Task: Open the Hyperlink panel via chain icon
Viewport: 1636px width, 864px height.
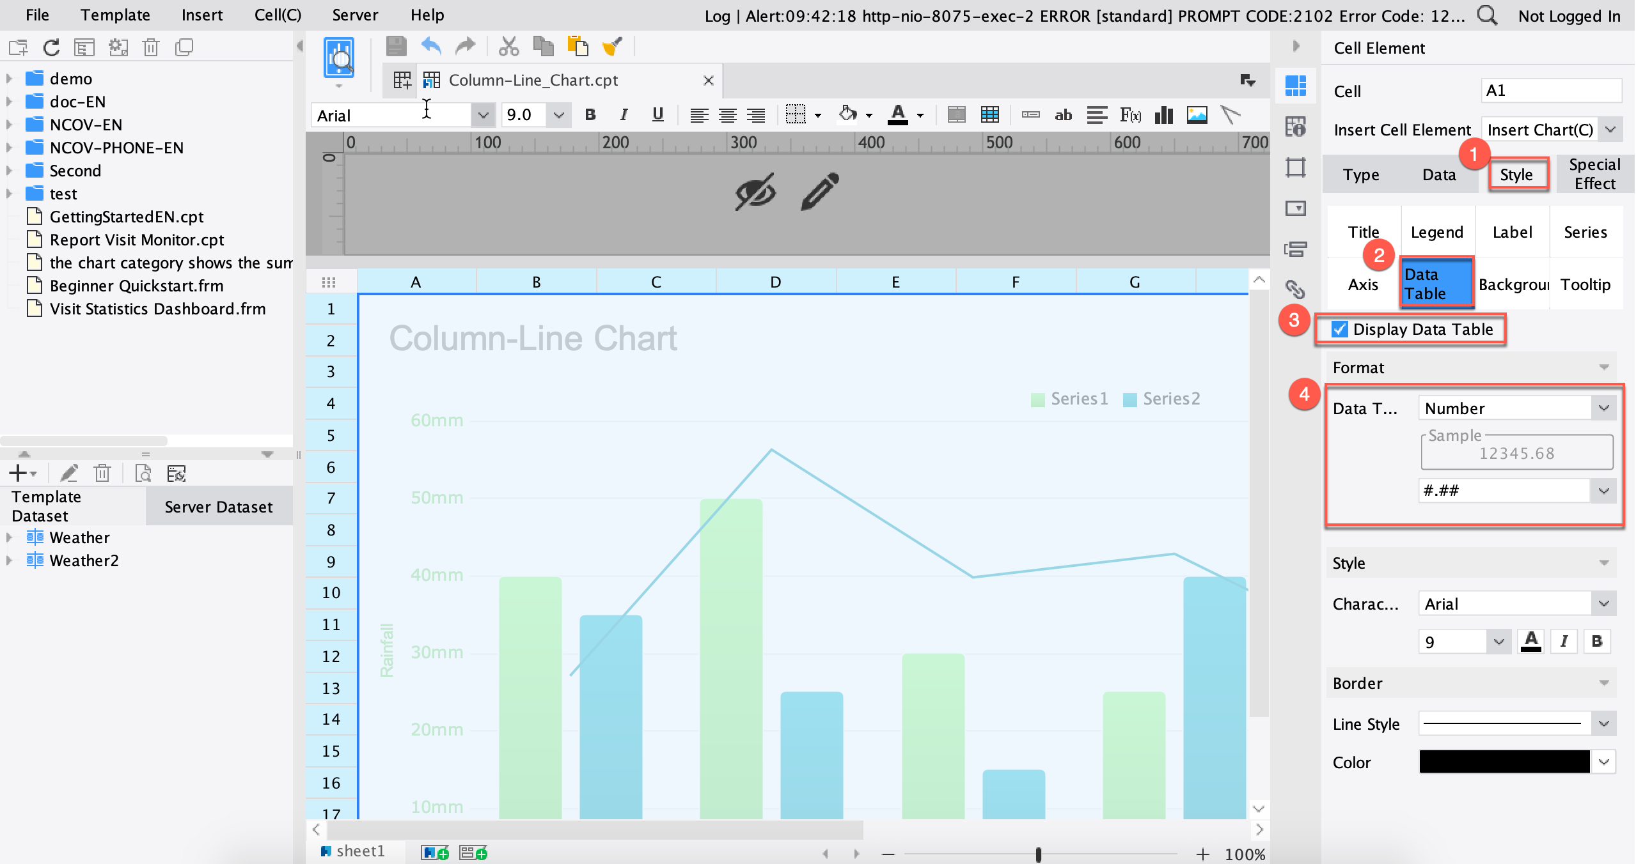Action: pyautogui.click(x=1296, y=289)
